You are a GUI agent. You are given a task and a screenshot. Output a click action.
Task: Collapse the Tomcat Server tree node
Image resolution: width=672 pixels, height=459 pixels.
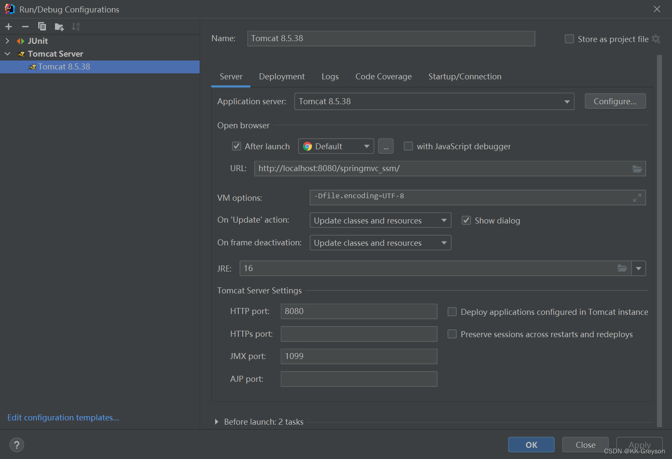(x=7, y=54)
